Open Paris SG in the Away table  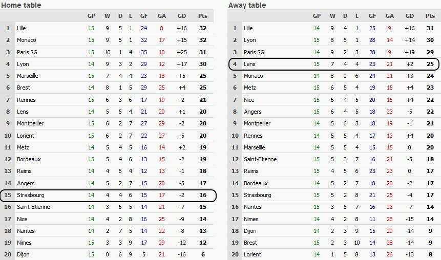click(254, 52)
